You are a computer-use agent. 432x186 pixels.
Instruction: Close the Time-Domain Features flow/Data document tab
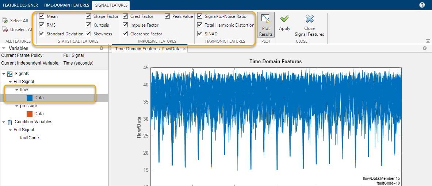184,49
